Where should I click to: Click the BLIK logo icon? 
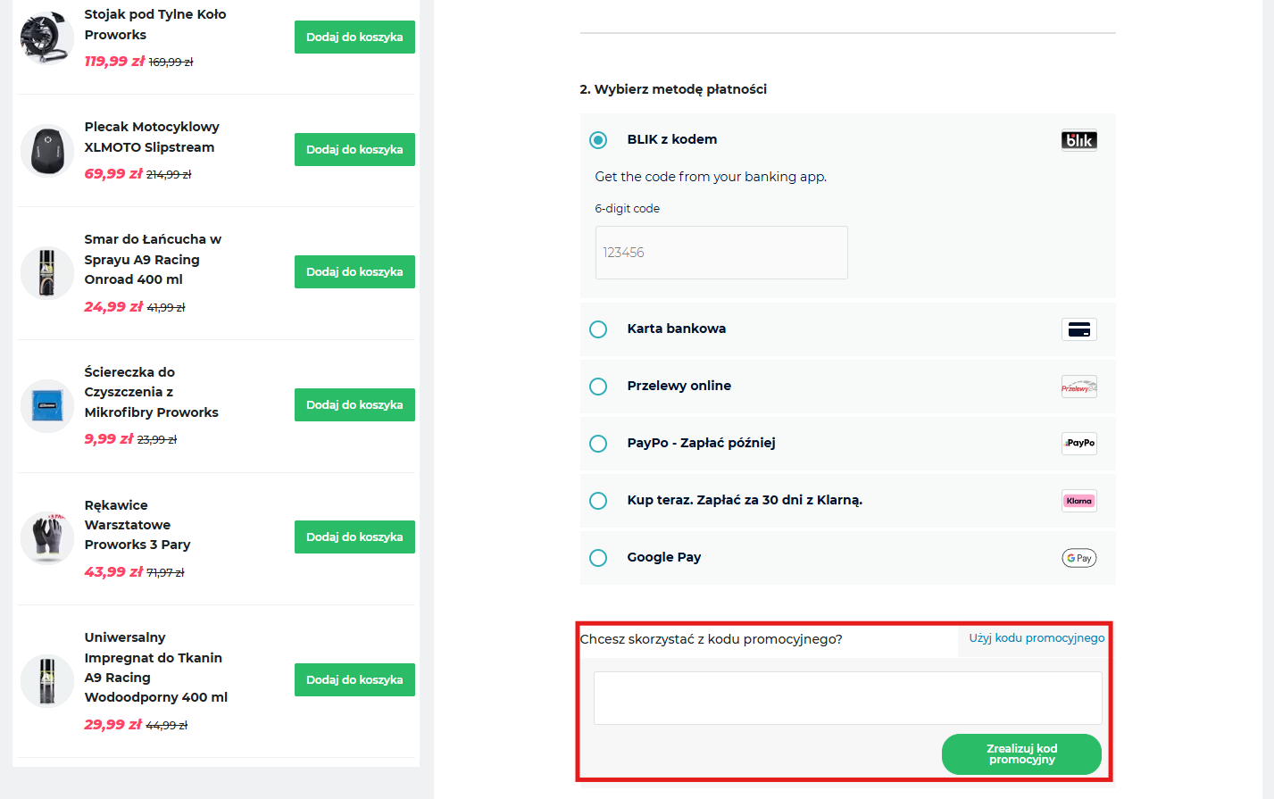point(1078,140)
